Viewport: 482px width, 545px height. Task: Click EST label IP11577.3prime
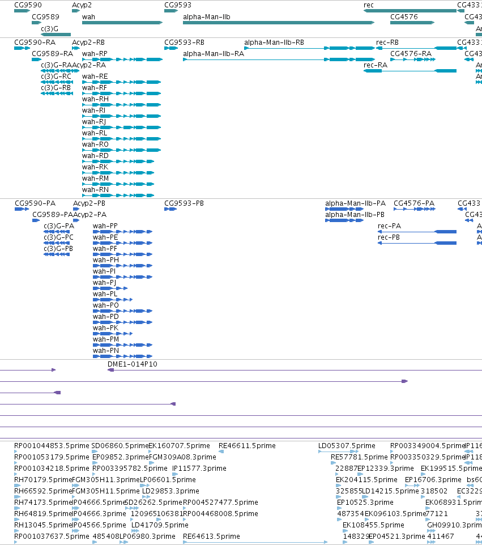[x=199, y=469]
